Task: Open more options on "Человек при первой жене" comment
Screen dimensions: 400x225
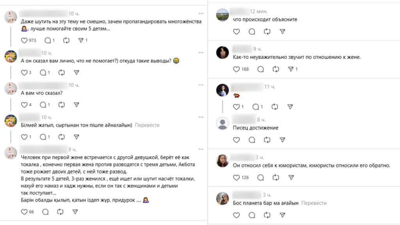Action: 201,149
